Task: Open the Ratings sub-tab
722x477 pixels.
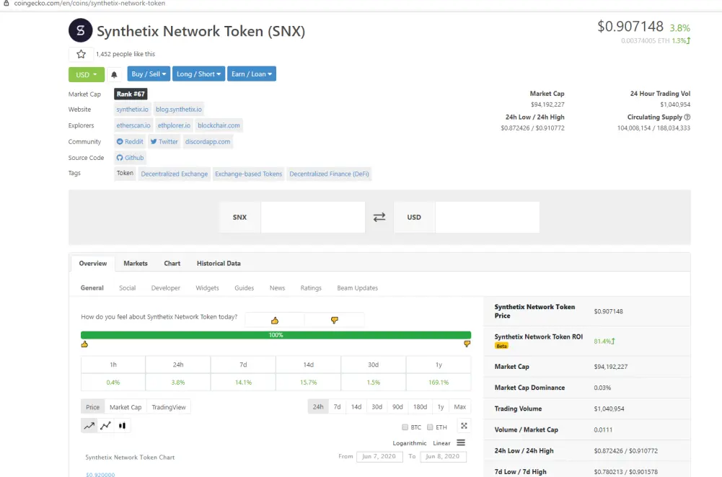Action: pos(311,288)
